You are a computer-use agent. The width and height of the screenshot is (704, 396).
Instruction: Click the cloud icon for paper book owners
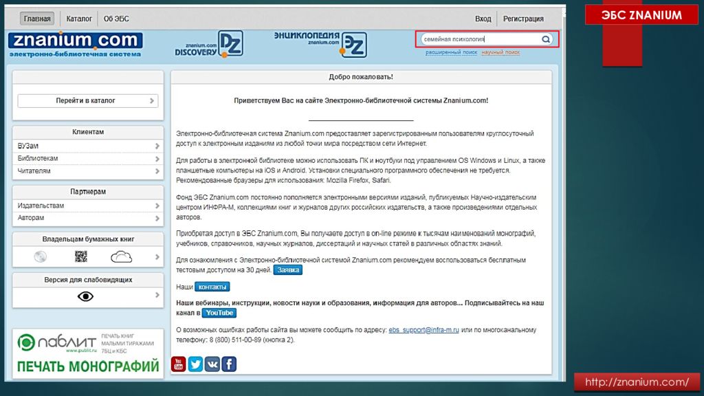pos(121,256)
